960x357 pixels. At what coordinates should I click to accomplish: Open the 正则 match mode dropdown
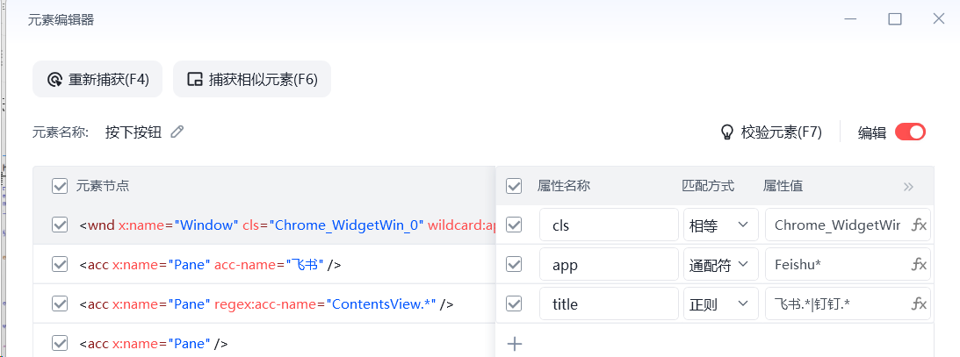click(720, 303)
